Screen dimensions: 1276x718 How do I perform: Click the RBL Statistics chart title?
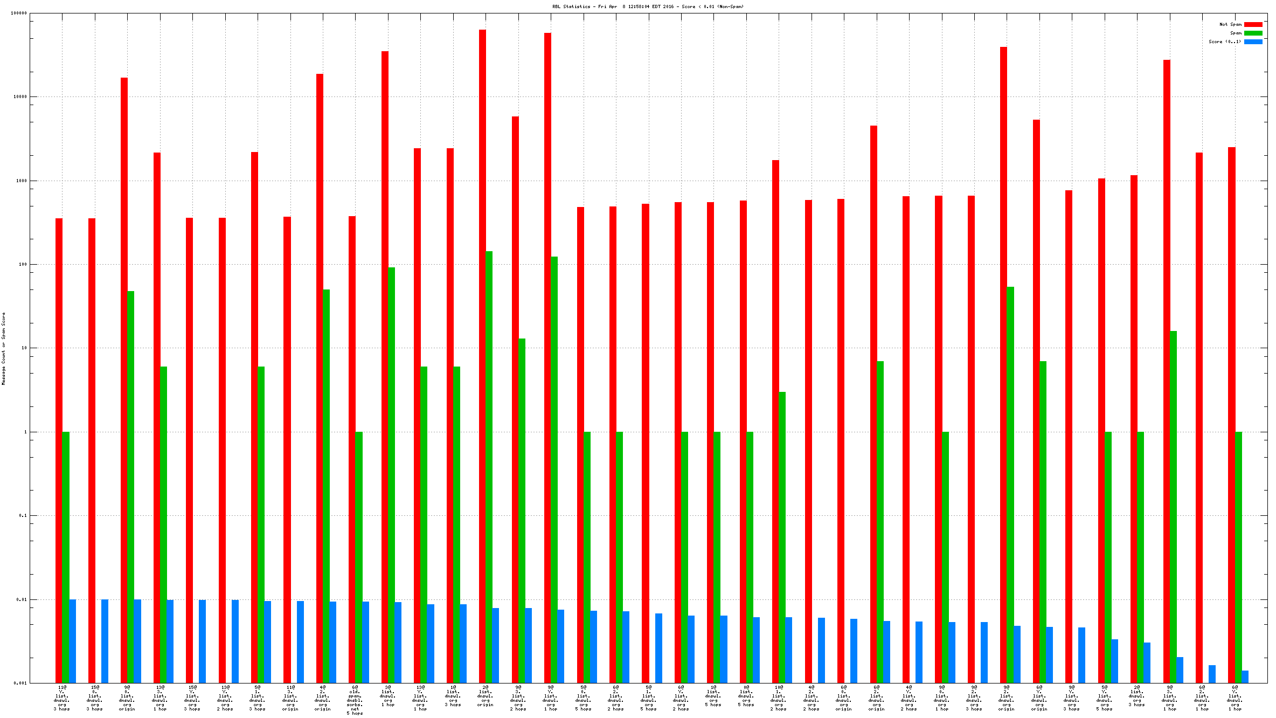tap(648, 6)
